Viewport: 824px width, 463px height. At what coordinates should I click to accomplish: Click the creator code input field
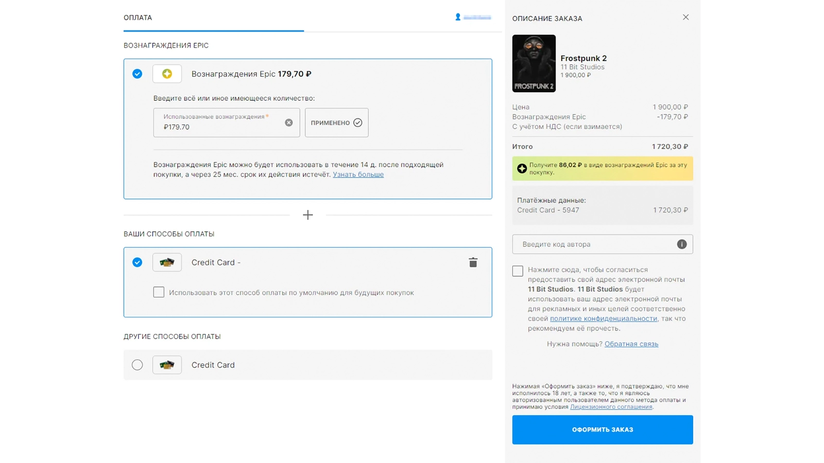[x=595, y=244]
